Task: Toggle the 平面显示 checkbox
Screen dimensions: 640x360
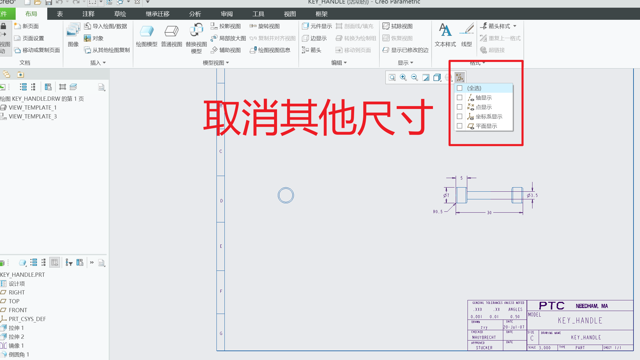Action: (x=460, y=126)
